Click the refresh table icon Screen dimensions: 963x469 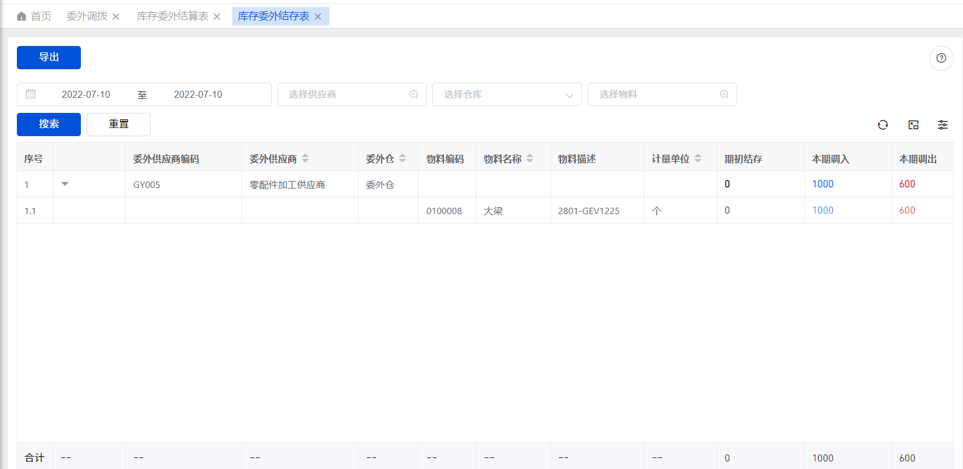[883, 125]
